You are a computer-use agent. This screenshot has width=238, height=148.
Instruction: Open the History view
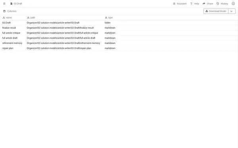pos(222,4)
